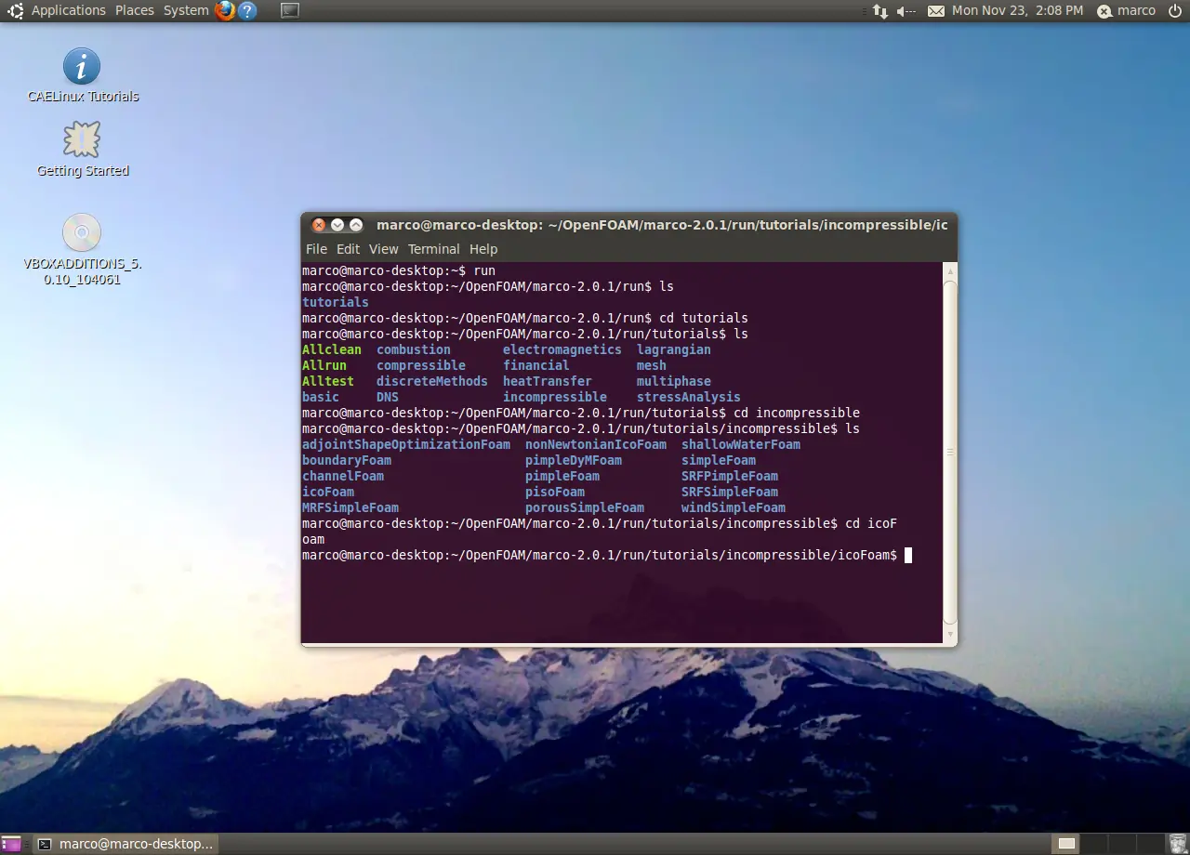Click the pimpleDyMFoam entry
1190x855 pixels.
pos(574,460)
